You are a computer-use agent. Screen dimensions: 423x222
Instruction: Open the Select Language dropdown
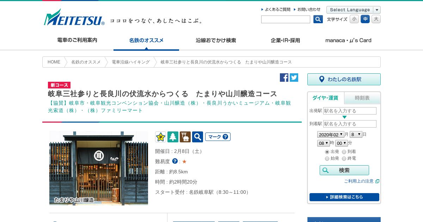point(354,10)
